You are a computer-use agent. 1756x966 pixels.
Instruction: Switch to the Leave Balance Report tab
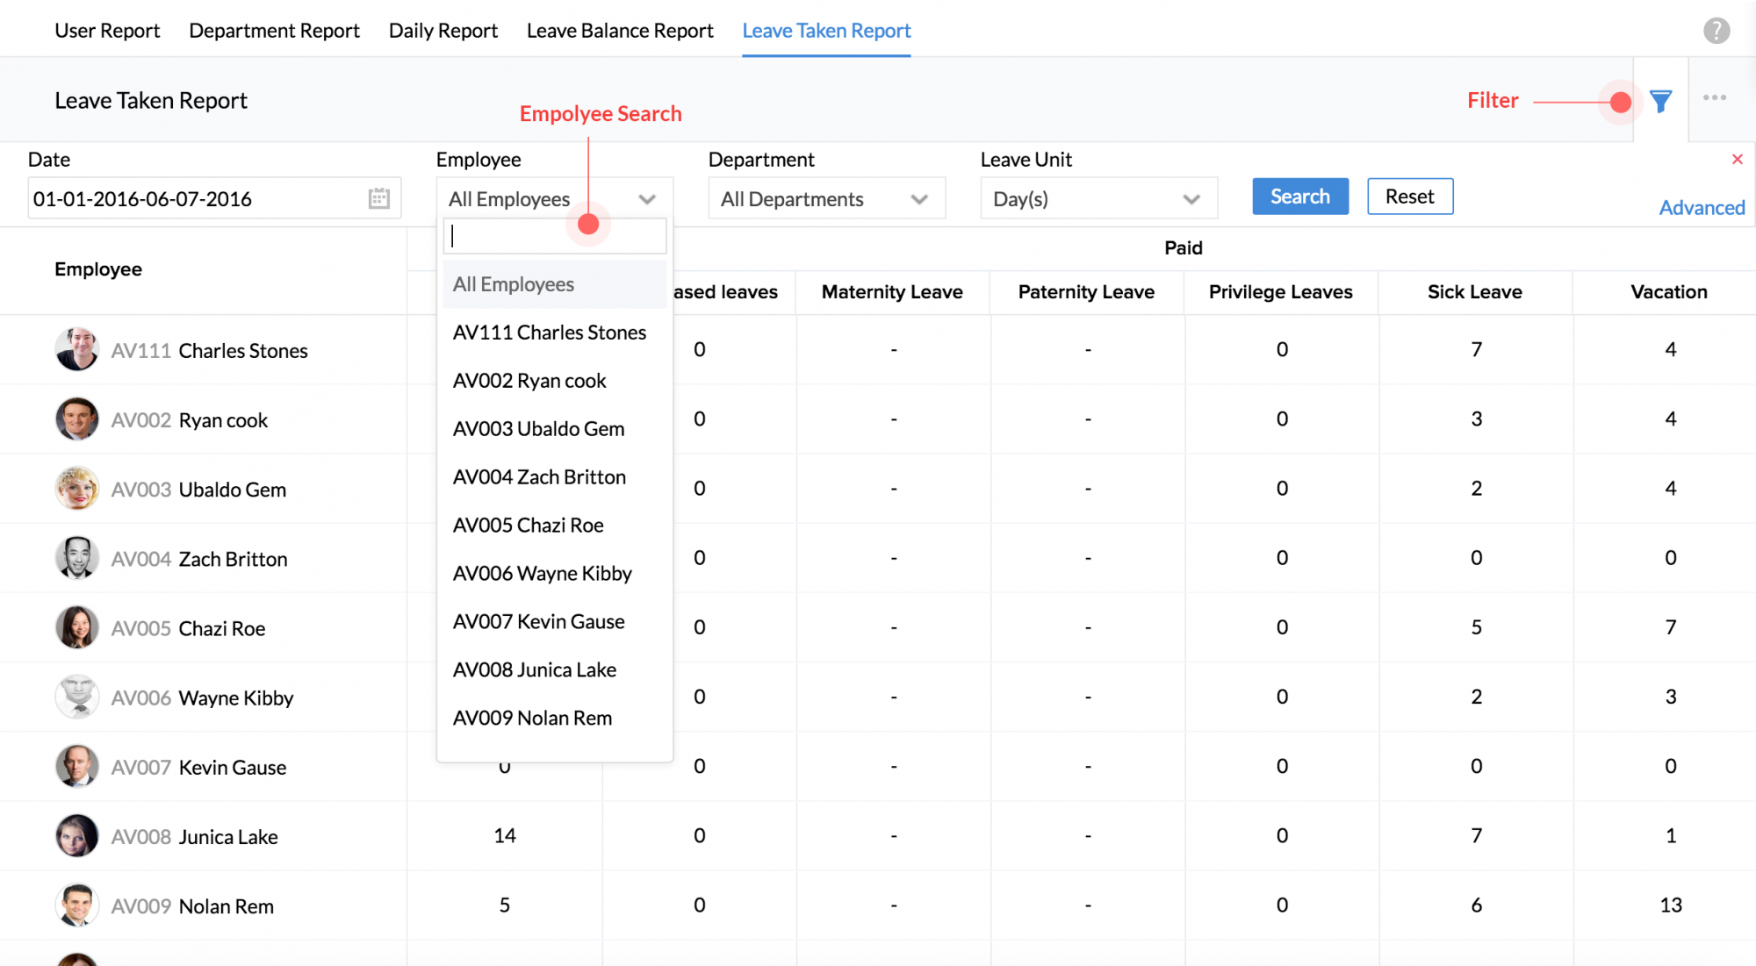[x=620, y=31]
